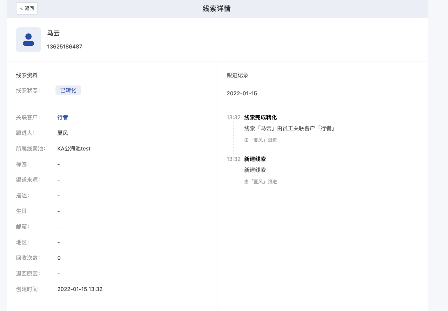Viewport: 448px width, 311px height.
Task: Click creation time 2022-01-15 13:32
Action: coord(80,289)
